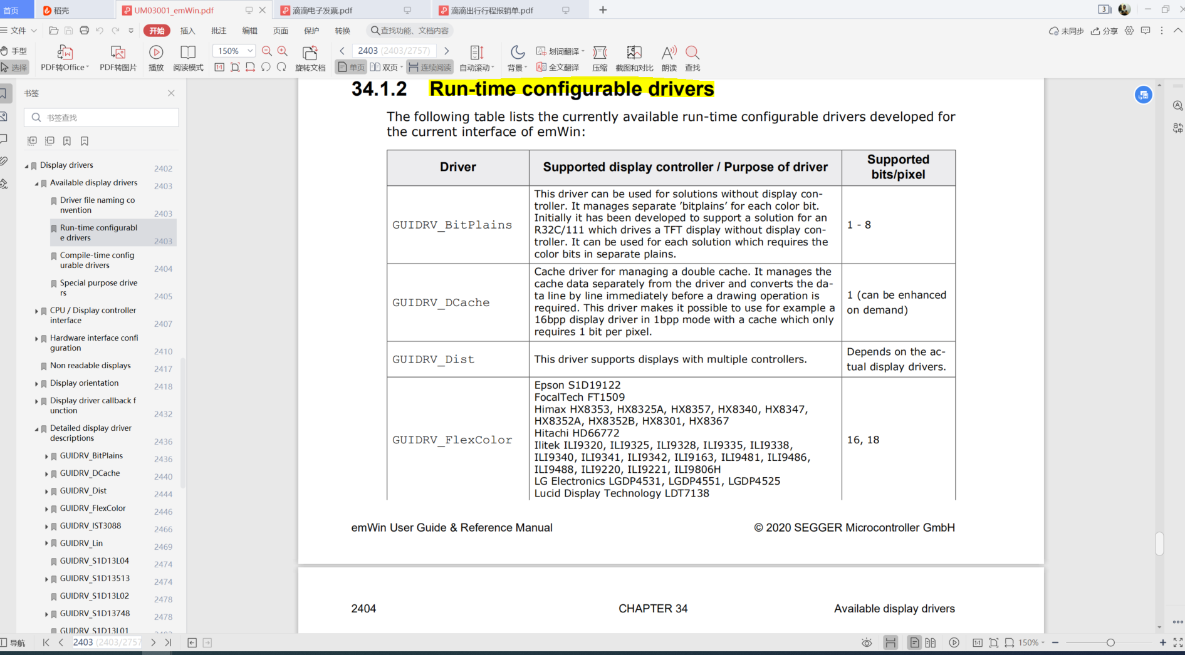Expand the GUIDRV_FlexColor bookmark node
This screenshot has width=1185, height=655.
[x=46, y=509]
